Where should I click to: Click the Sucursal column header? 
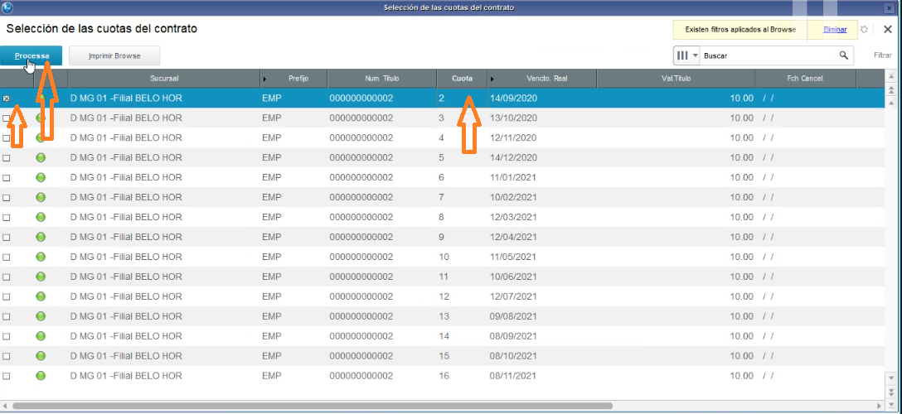coord(164,79)
